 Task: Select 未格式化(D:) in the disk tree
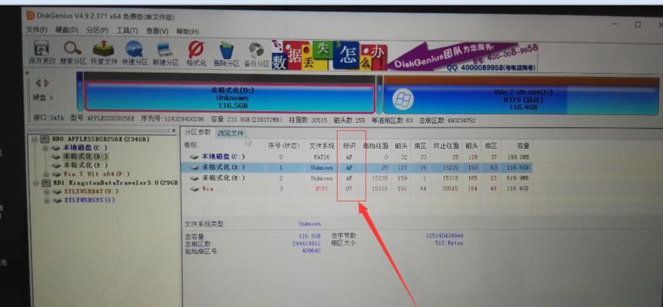coord(85,157)
